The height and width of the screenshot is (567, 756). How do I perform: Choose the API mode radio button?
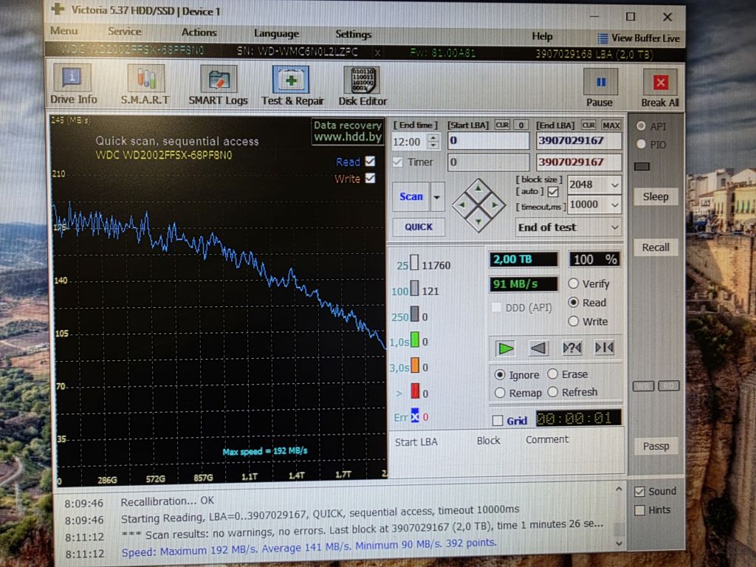[641, 126]
